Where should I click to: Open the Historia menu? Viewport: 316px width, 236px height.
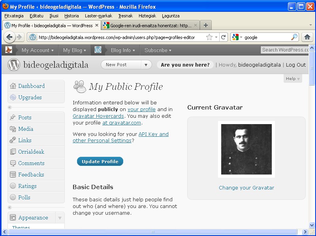71,16
